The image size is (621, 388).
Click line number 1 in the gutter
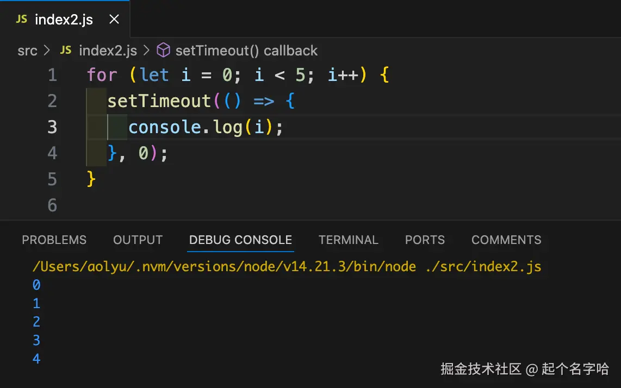tap(52, 75)
